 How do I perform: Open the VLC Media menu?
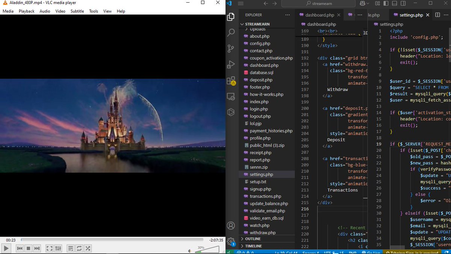click(8, 11)
